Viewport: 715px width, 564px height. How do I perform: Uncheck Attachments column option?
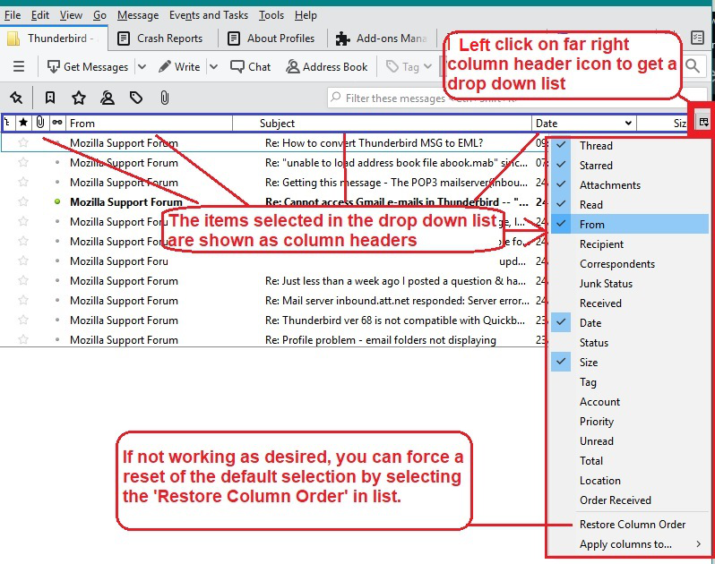click(x=630, y=185)
